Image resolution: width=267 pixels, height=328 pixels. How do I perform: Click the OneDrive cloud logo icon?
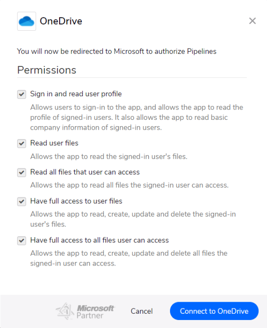point(27,21)
